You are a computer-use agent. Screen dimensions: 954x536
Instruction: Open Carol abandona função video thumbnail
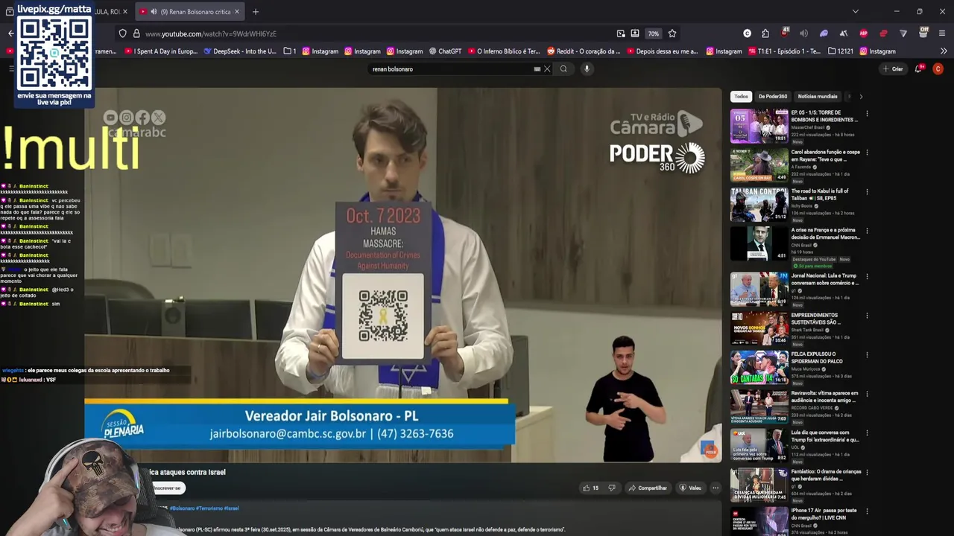(759, 165)
